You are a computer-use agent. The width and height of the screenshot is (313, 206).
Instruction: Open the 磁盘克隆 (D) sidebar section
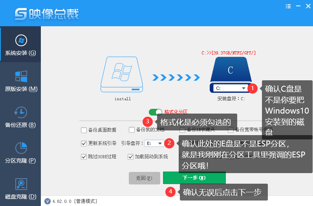[x=20, y=188]
